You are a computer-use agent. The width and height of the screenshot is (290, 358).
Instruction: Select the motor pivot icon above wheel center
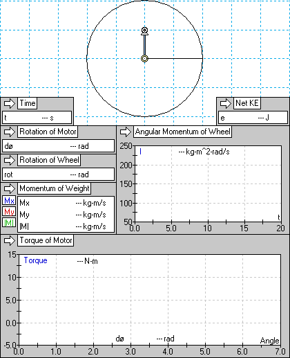(x=144, y=31)
